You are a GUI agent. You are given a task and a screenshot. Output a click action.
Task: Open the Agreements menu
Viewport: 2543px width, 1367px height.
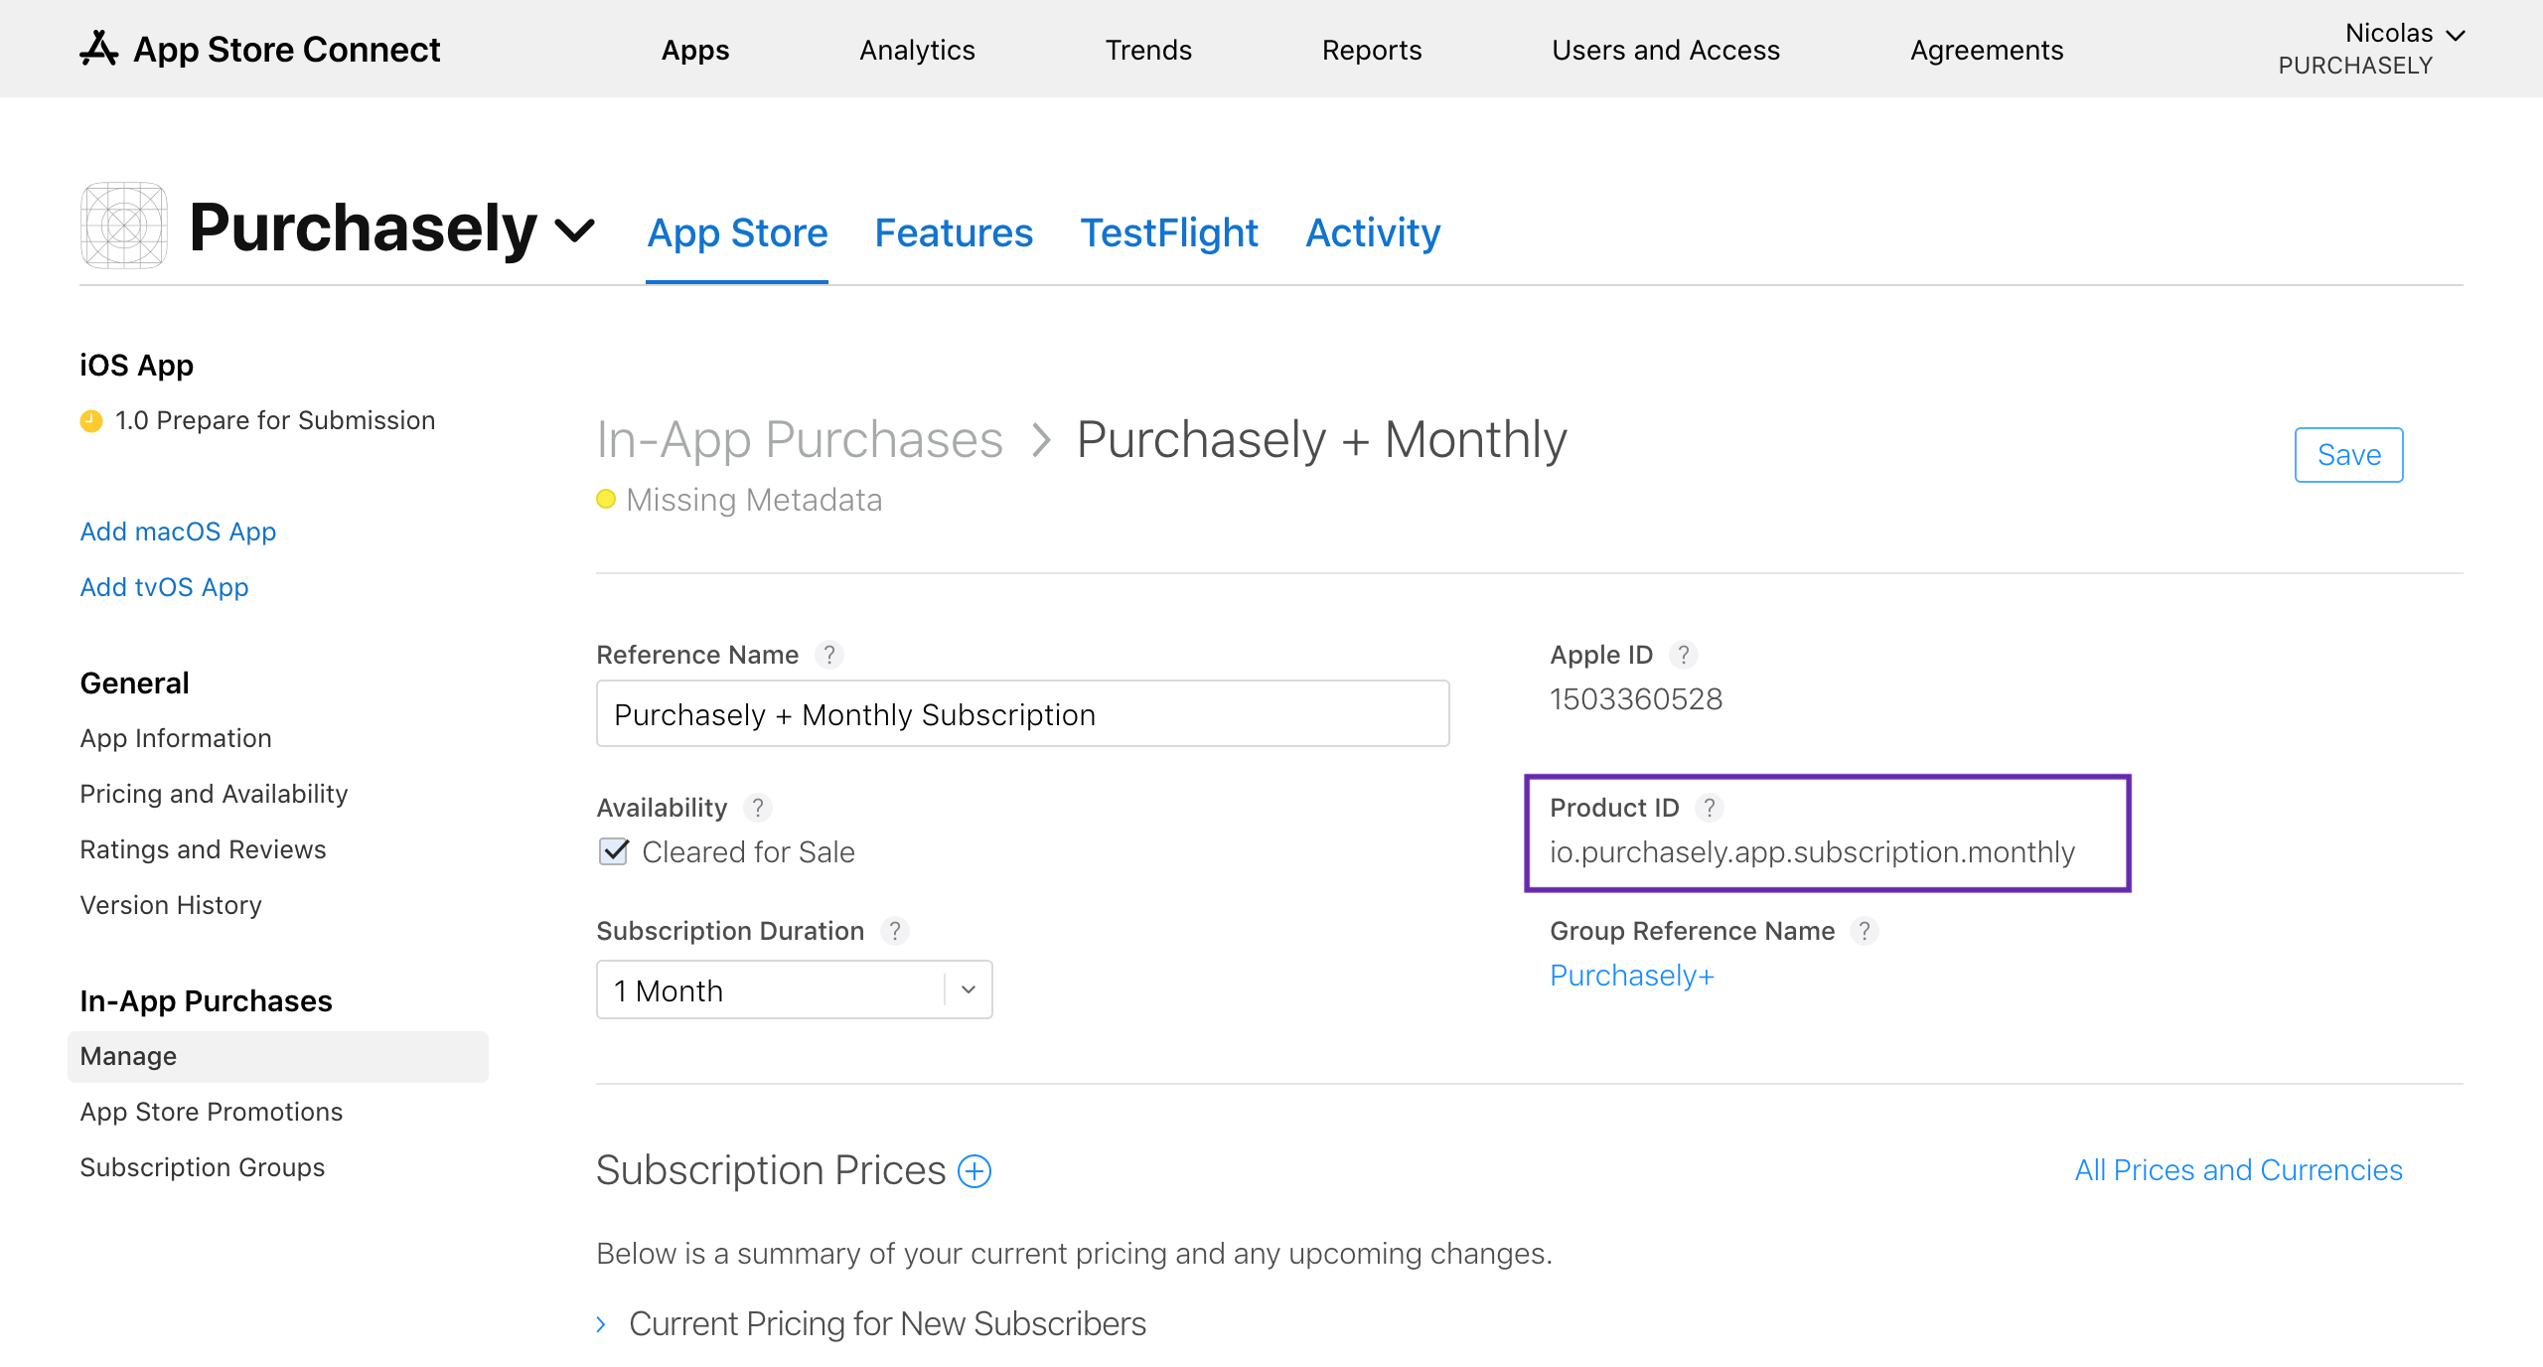click(1987, 50)
